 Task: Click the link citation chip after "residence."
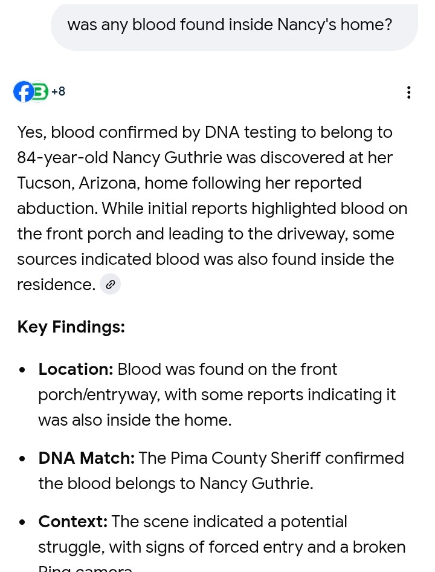[x=110, y=284]
